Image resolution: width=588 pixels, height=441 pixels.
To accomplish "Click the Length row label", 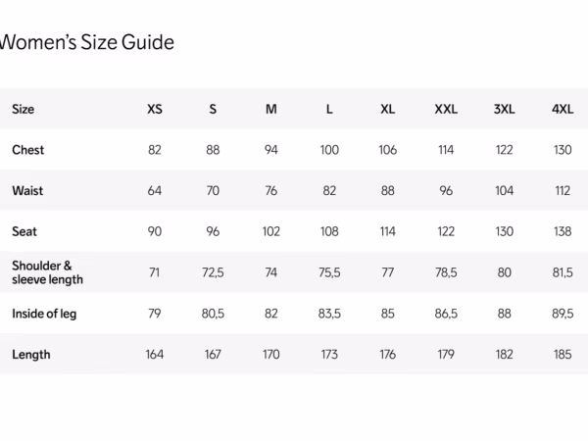I will point(31,355).
